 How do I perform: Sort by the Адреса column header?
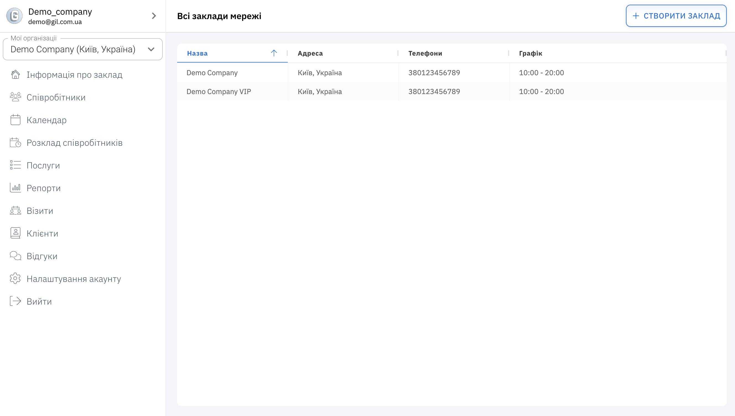[x=310, y=53]
